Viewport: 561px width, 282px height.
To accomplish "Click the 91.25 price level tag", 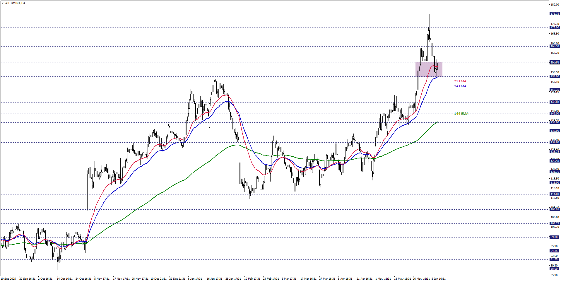I will coord(555,259).
